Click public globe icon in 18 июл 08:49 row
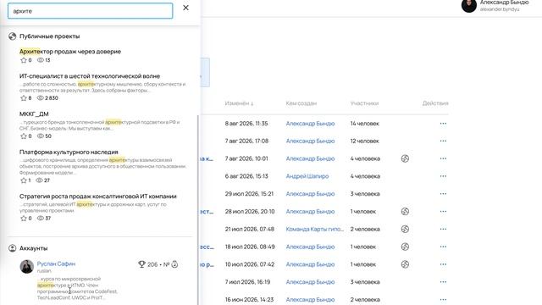542x305 pixels. (405, 247)
